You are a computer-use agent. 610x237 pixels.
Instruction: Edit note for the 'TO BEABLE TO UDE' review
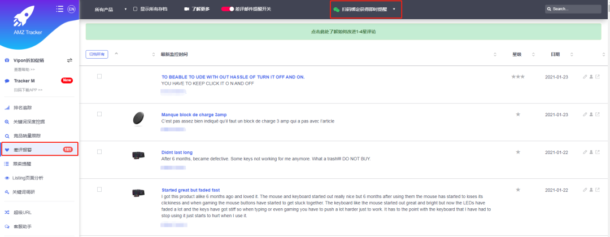585,77
